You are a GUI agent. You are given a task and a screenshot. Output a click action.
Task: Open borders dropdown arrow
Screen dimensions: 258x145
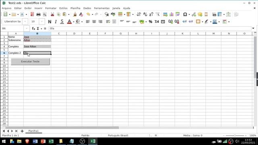pyautogui.click(x=202, y=22)
